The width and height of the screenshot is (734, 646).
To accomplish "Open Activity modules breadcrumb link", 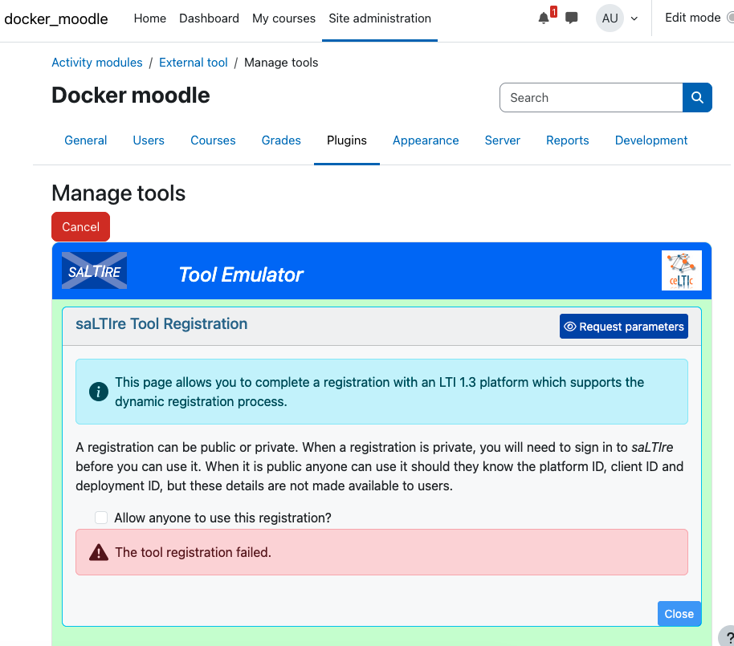I will point(97,63).
